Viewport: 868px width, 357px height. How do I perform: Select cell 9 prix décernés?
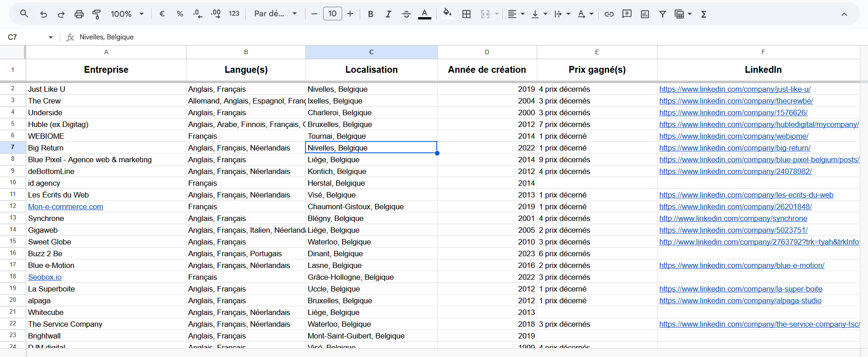click(x=597, y=160)
